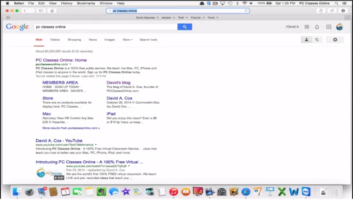Open the Google+ share box icon
Screen dimensions: 353x200
[x=328, y=27]
